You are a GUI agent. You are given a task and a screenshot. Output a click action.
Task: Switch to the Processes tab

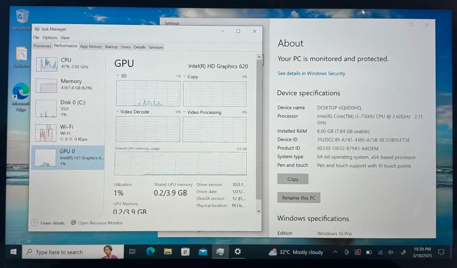[42, 46]
